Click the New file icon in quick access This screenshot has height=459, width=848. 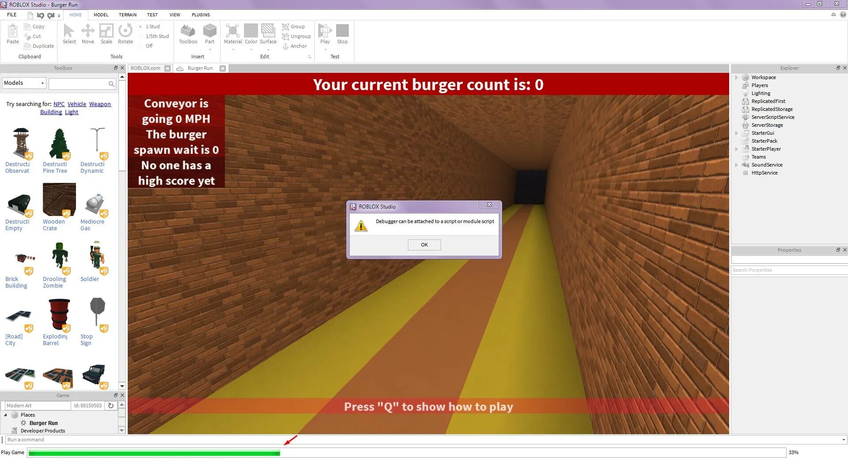[x=30, y=15]
